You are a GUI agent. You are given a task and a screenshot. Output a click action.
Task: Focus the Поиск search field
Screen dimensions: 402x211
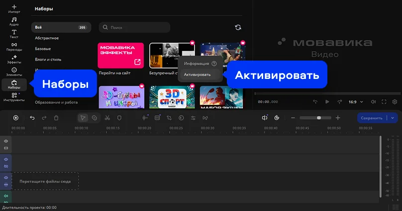point(134,27)
